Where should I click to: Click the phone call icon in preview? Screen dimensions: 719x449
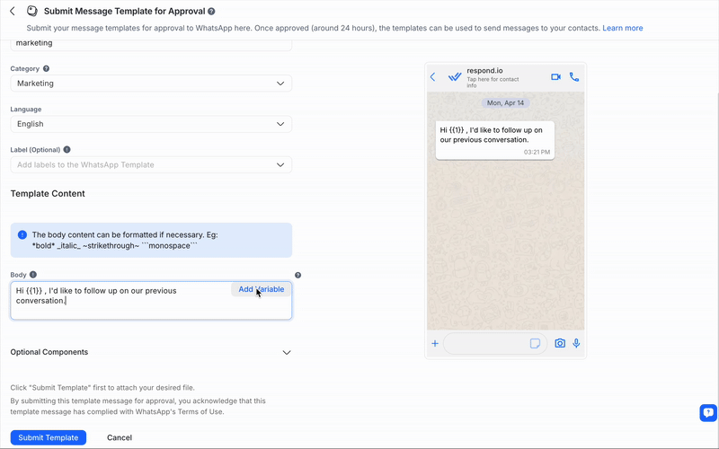[574, 77]
